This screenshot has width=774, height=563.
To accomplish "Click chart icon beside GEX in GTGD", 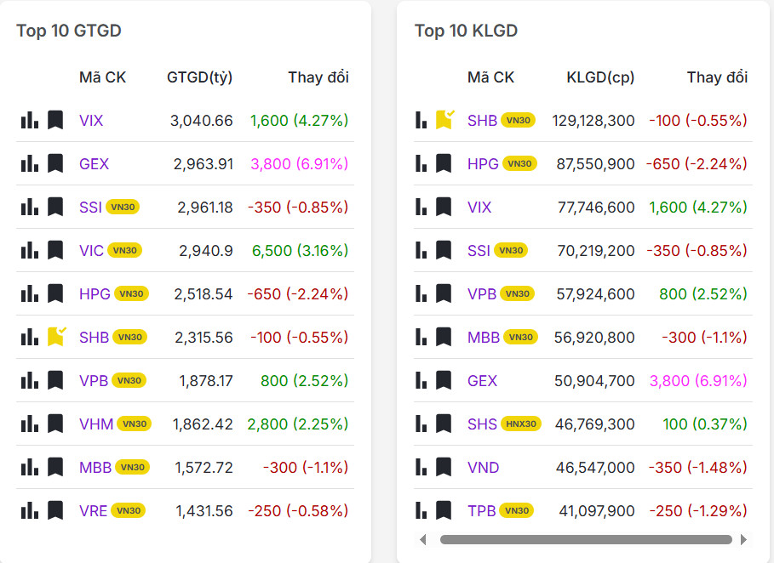I will click(30, 163).
